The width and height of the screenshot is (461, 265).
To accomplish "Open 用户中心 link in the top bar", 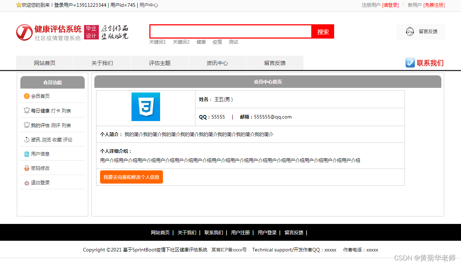I will tap(149, 5).
